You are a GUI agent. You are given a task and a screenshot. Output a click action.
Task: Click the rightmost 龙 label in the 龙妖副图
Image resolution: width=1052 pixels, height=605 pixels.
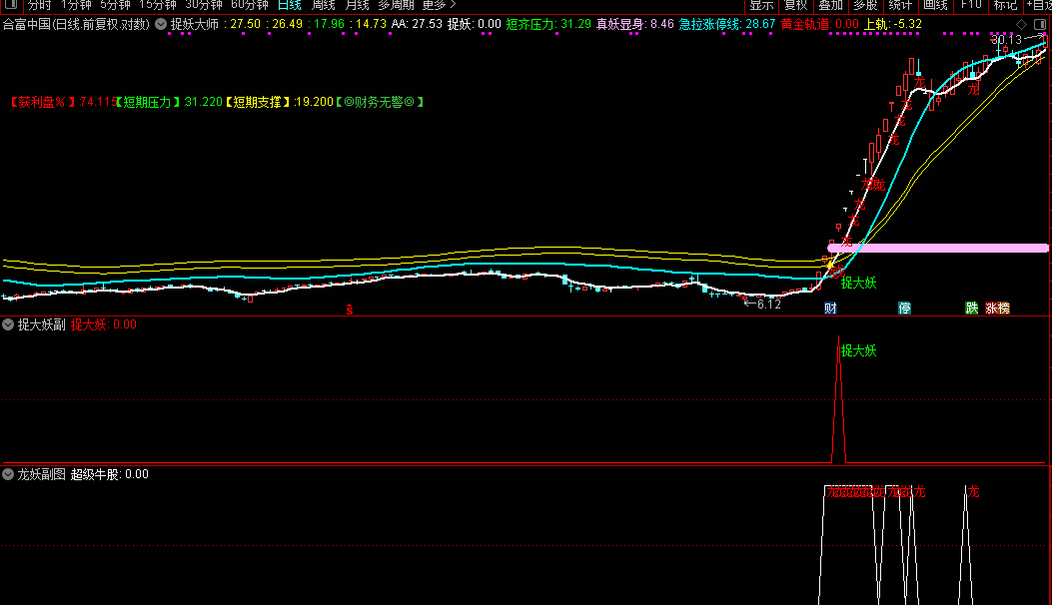pos(973,492)
